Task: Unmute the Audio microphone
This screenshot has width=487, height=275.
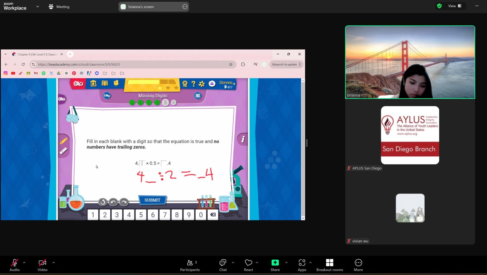Action: tap(15, 265)
